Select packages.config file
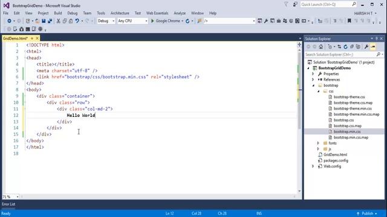Image resolution: width=387 pixels, height=217 pixels. (336, 160)
